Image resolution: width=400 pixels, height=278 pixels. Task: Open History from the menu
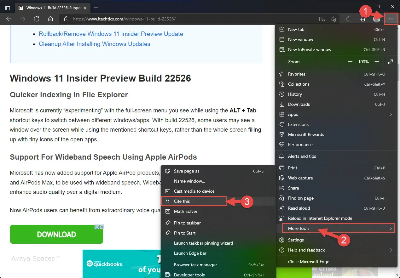pos(336,94)
